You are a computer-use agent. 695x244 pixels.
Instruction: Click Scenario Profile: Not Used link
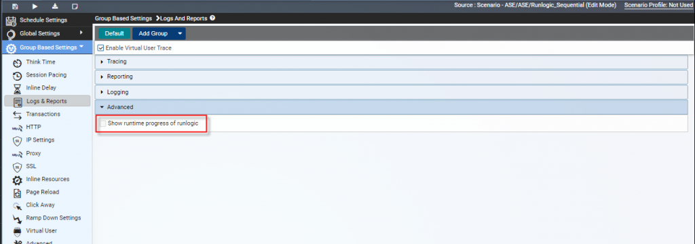tap(658, 5)
